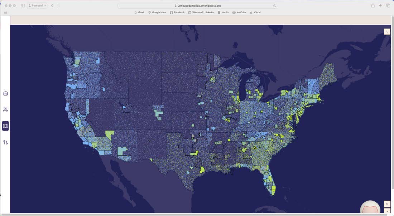Toggle the Safari sidebar panel

[x=23, y=5]
